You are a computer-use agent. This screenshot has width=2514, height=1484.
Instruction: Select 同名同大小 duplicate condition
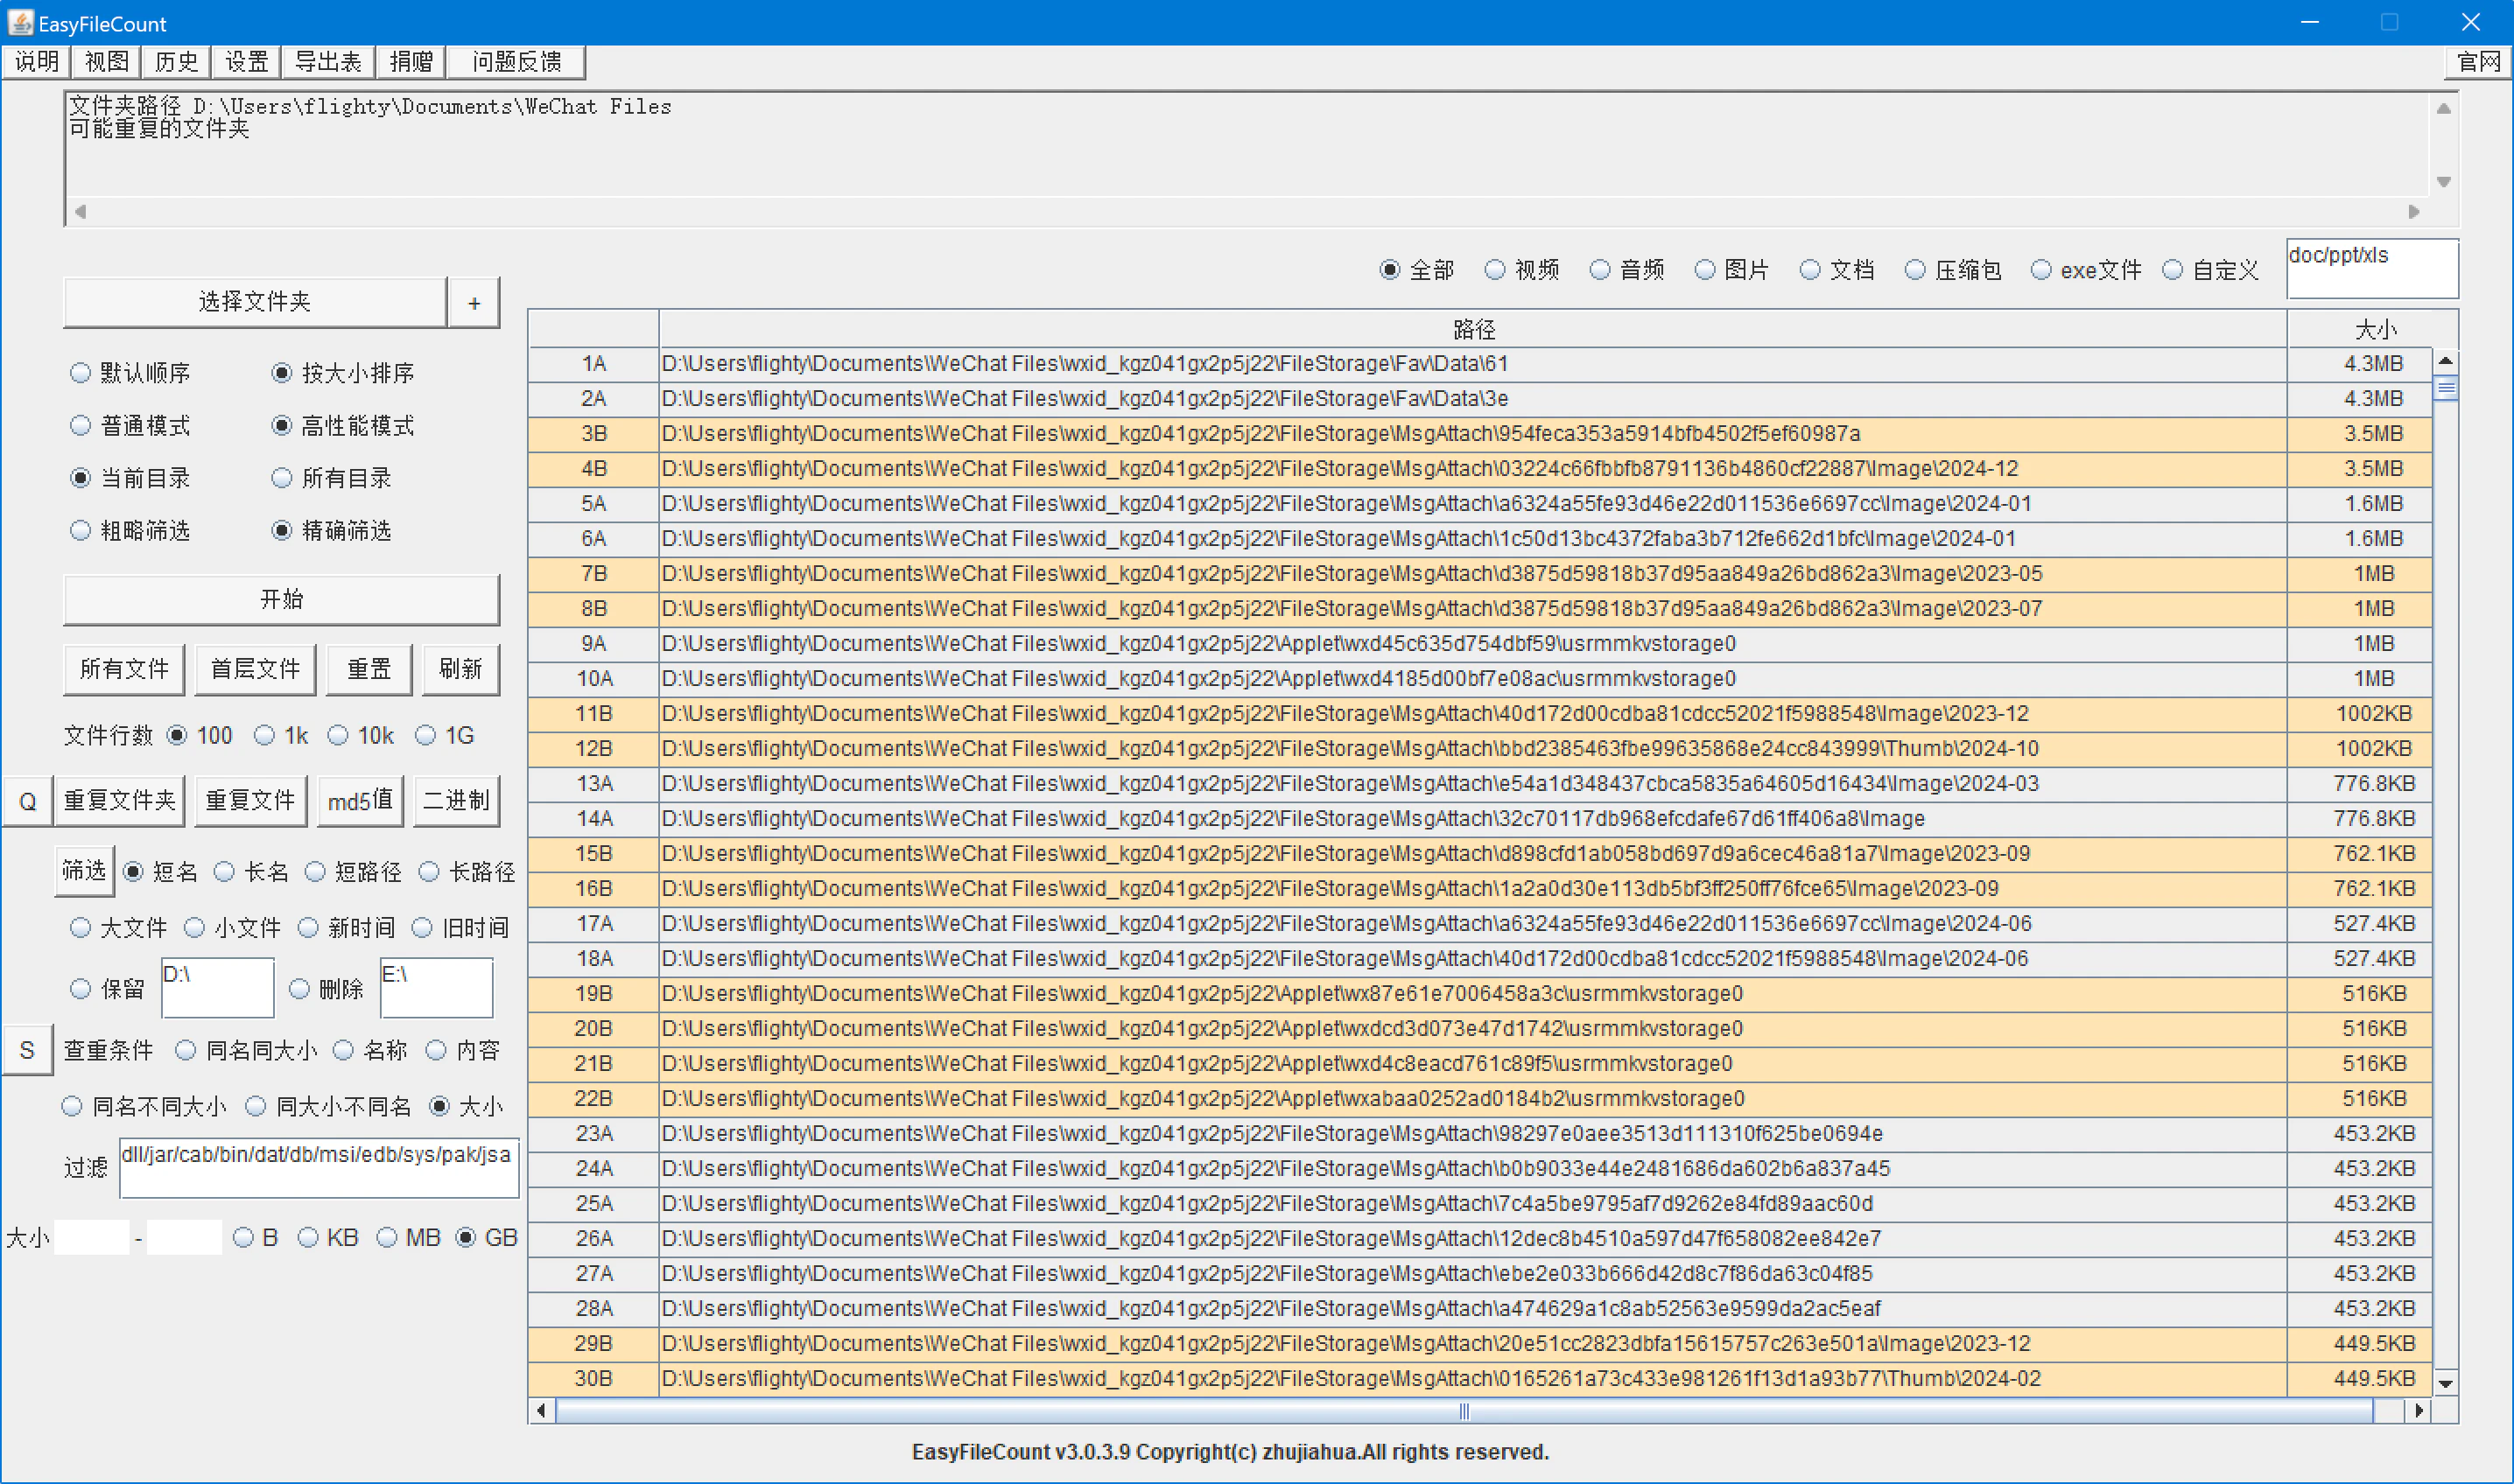click(x=246, y=1050)
